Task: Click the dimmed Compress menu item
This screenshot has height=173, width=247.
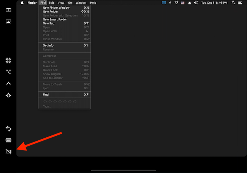Action: point(65,56)
